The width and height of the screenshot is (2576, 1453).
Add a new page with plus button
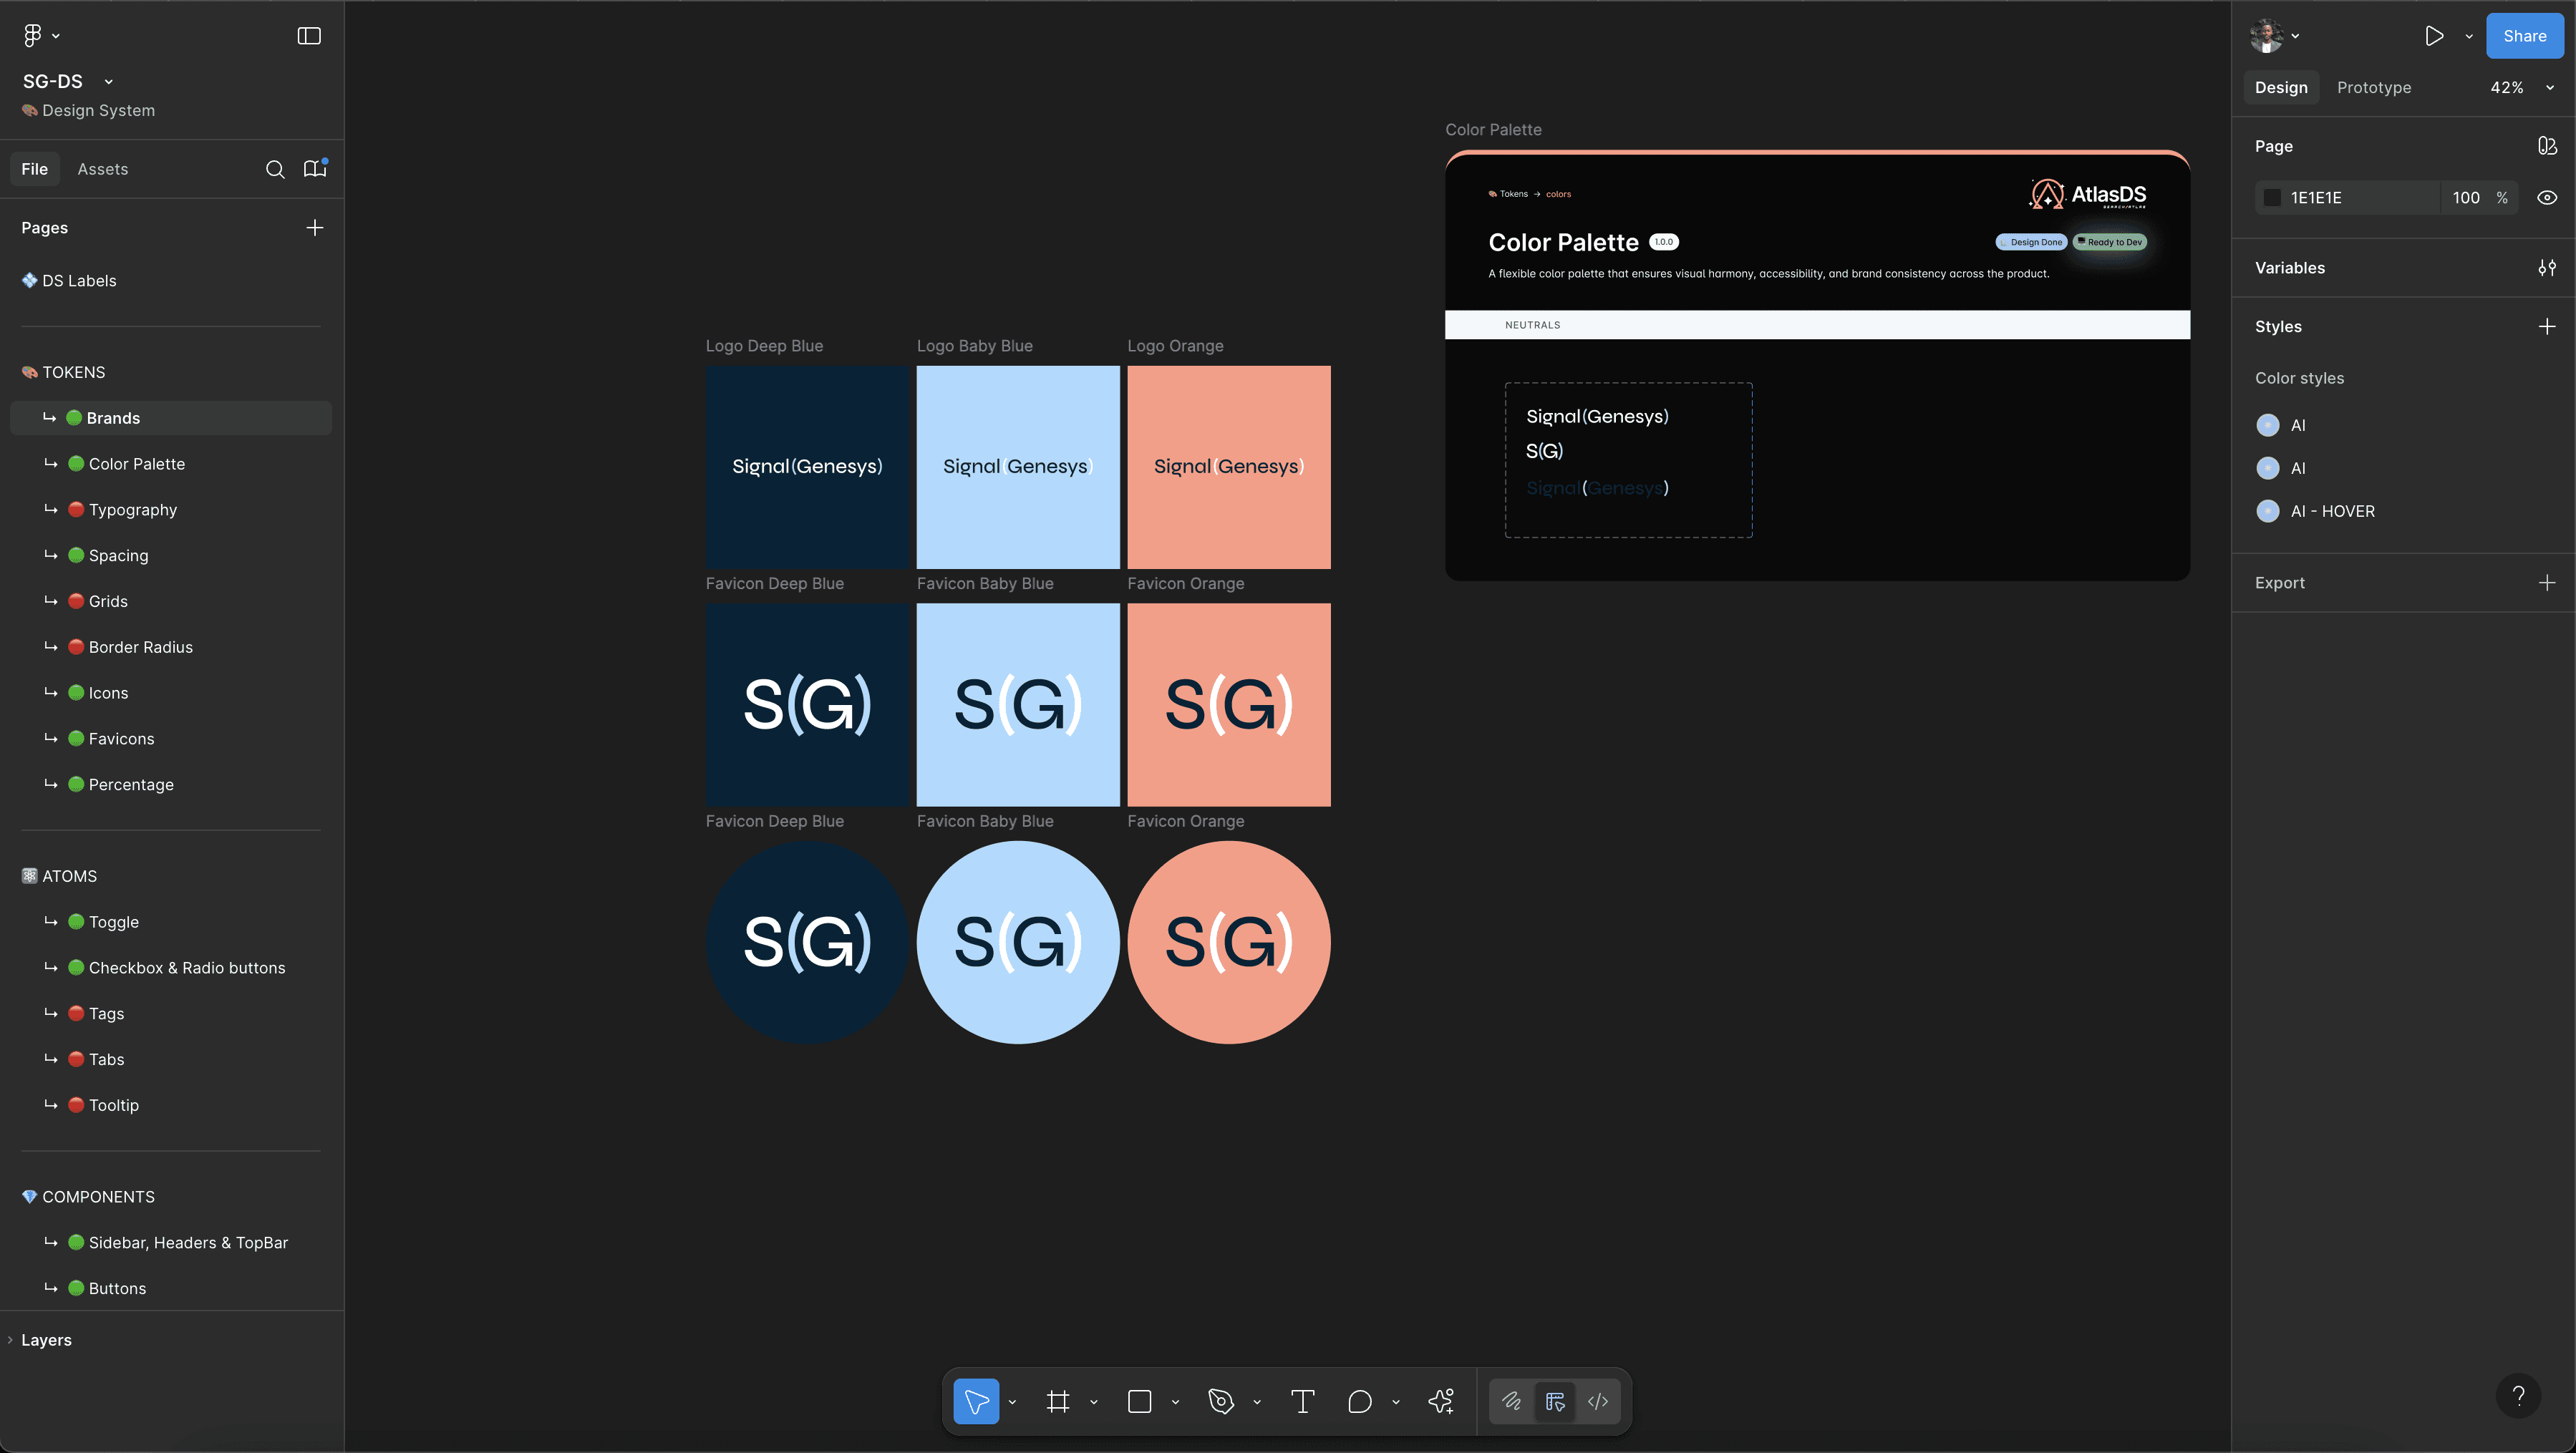[314, 228]
